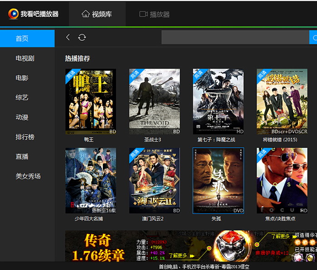
Task: Open the 少年四大名捕 poster
Action: pos(91,180)
